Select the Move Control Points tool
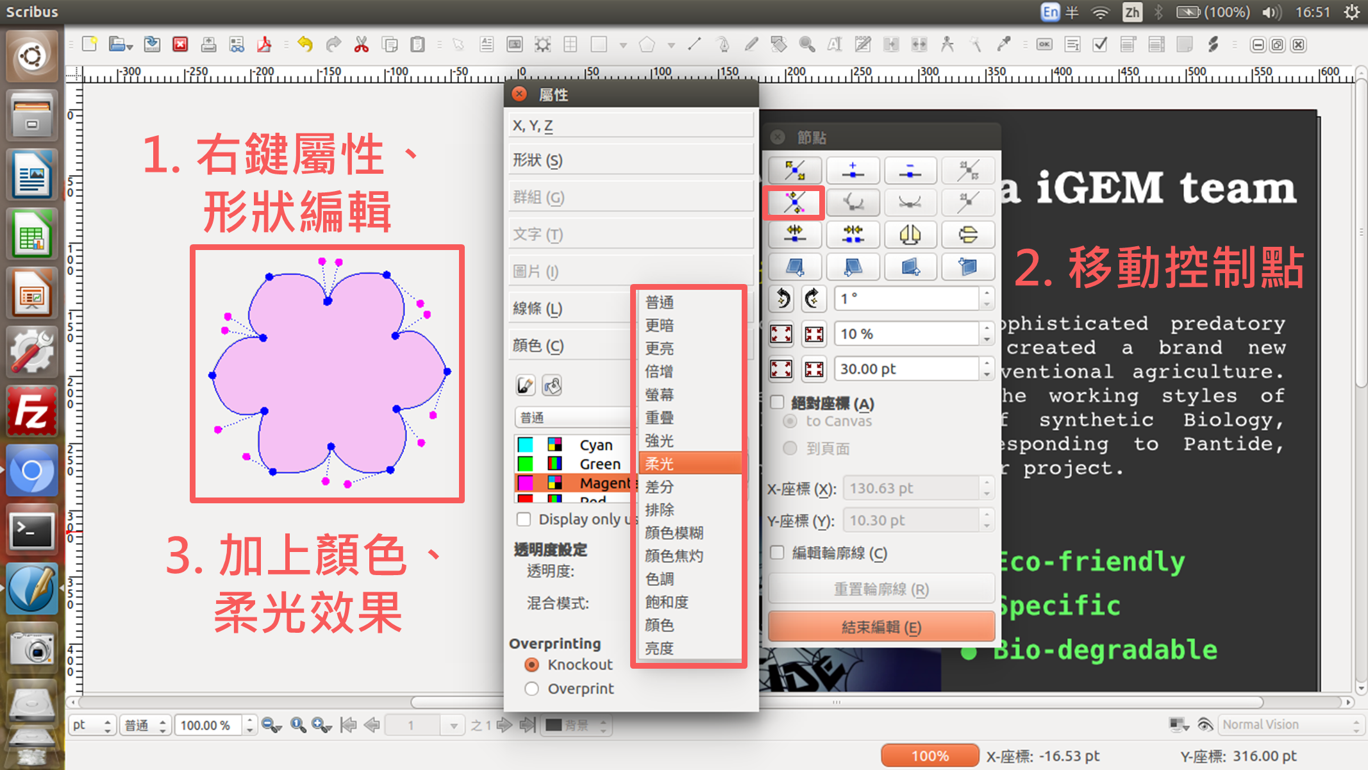 tap(795, 203)
